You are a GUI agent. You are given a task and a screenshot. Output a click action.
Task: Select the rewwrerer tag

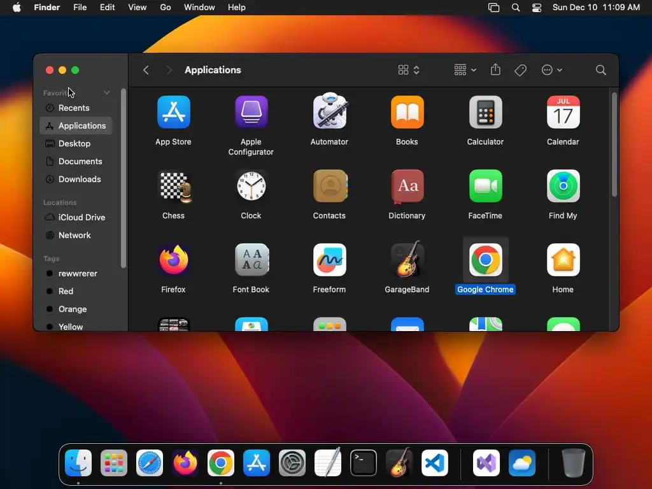(x=76, y=273)
